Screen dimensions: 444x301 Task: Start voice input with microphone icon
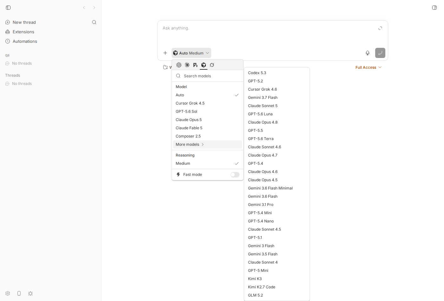pos(368,53)
